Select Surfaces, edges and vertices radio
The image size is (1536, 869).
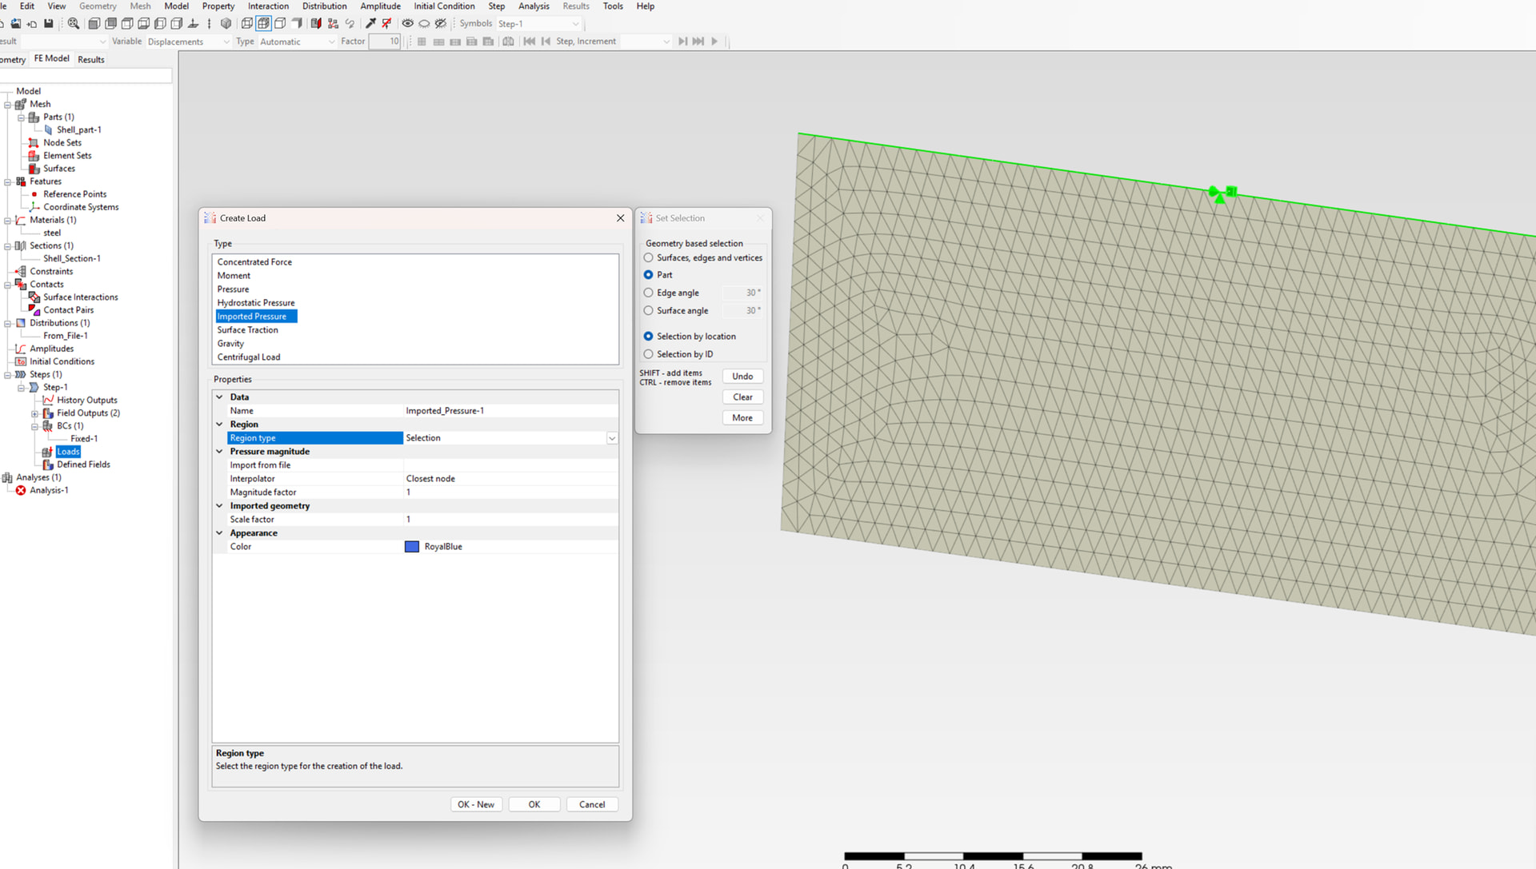(649, 257)
